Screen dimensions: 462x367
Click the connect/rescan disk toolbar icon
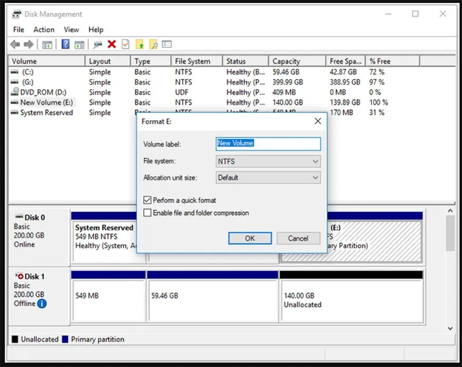[98, 45]
